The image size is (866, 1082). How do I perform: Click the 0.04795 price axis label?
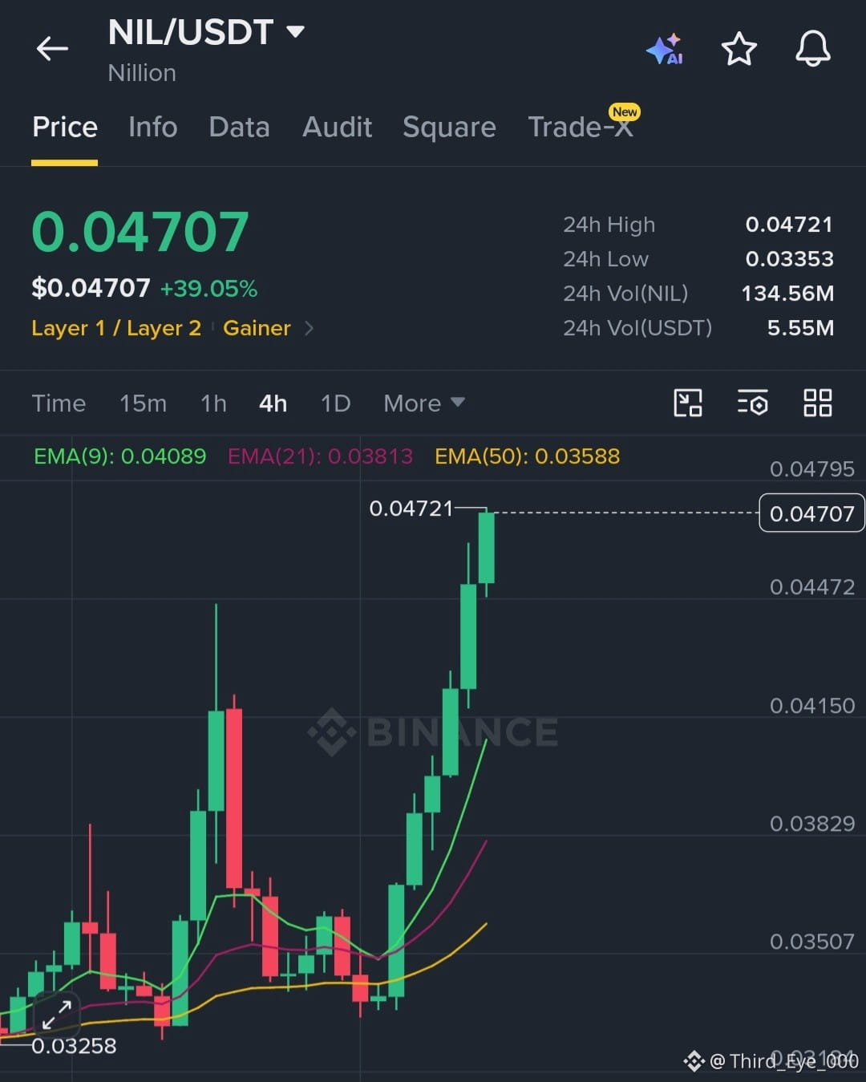click(x=811, y=469)
